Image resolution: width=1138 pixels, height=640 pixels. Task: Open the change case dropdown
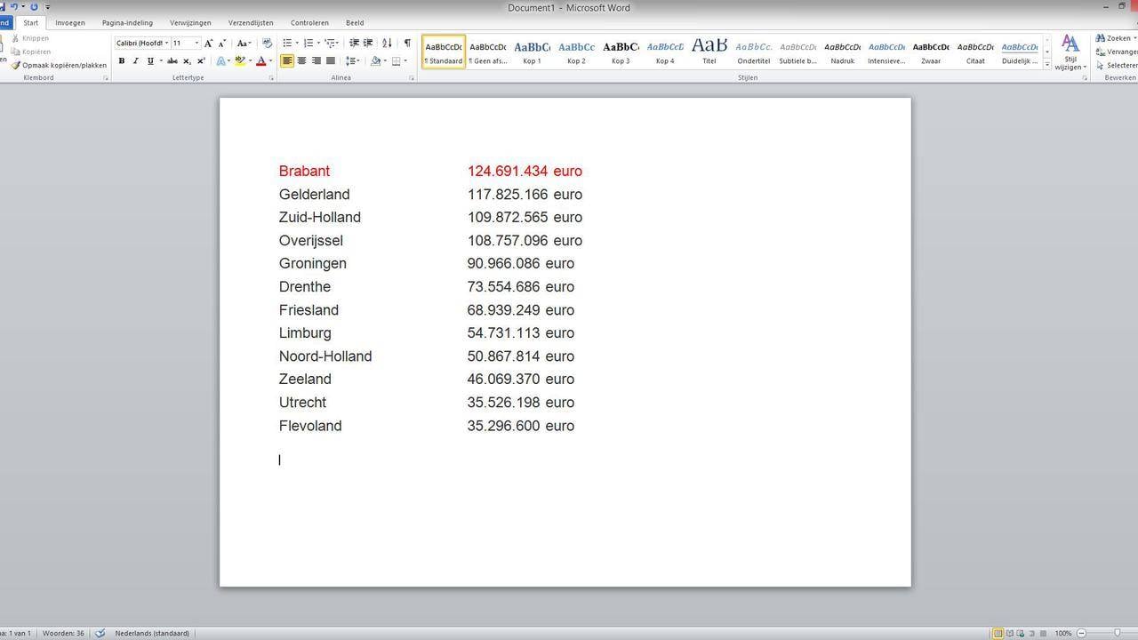(x=244, y=43)
